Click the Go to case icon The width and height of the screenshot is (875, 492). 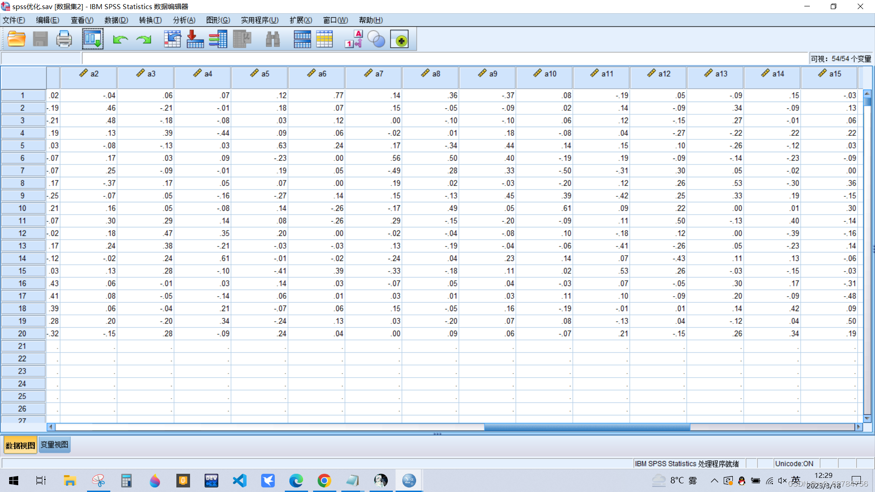point(172,39)
